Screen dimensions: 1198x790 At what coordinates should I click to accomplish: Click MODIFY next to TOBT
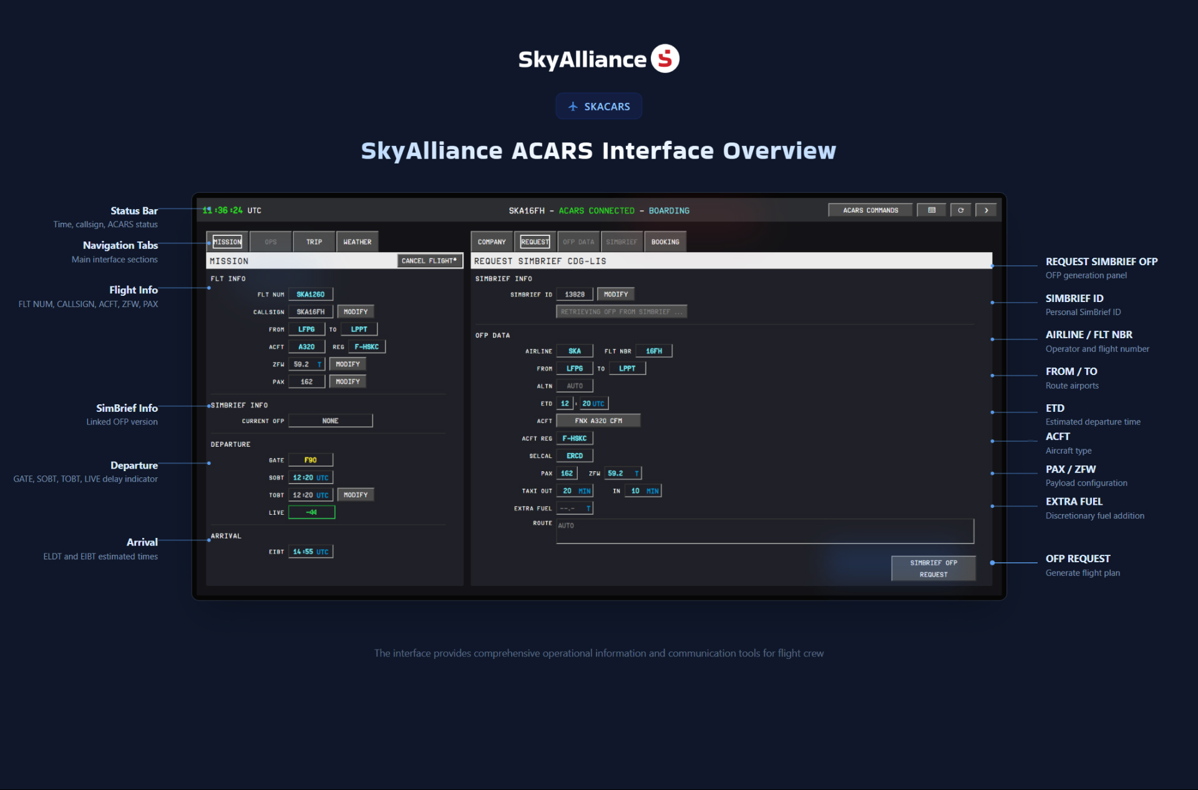point(355,495)
